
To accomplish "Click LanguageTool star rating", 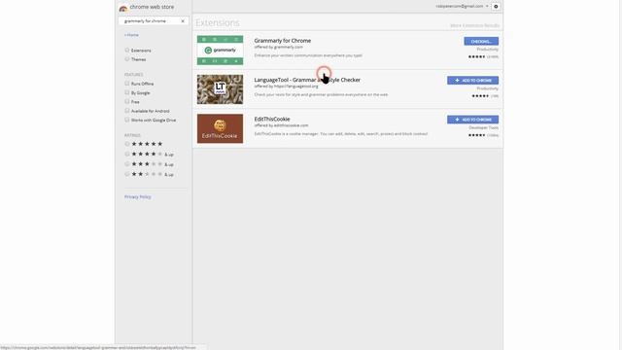I will (x=480, y=96).
